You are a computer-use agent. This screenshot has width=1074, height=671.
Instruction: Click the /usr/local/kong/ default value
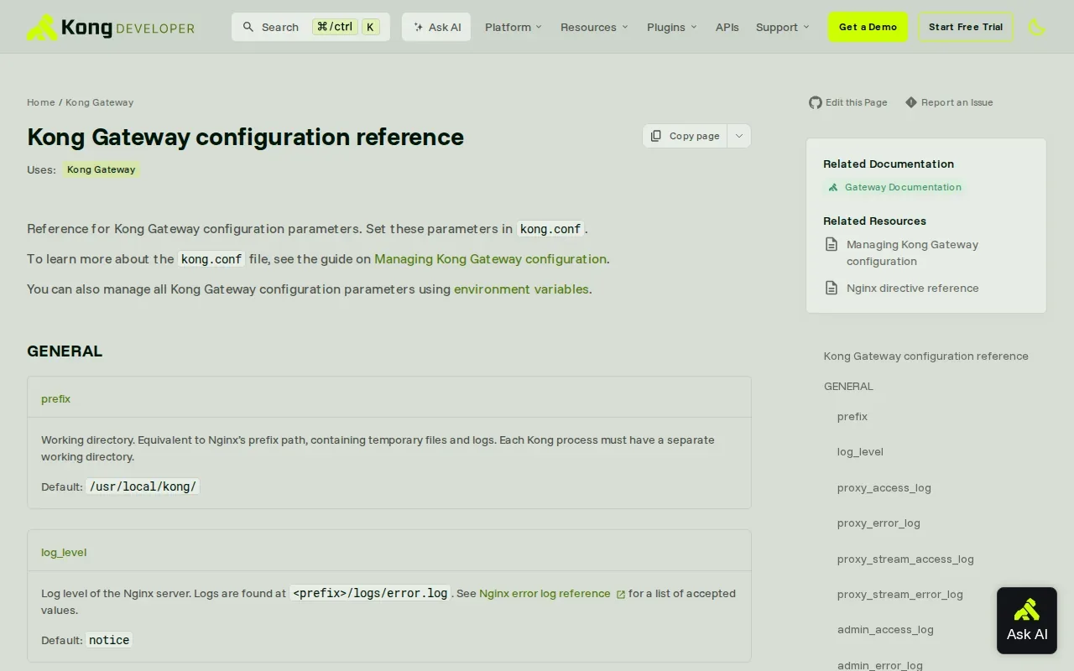click(143, 486)
